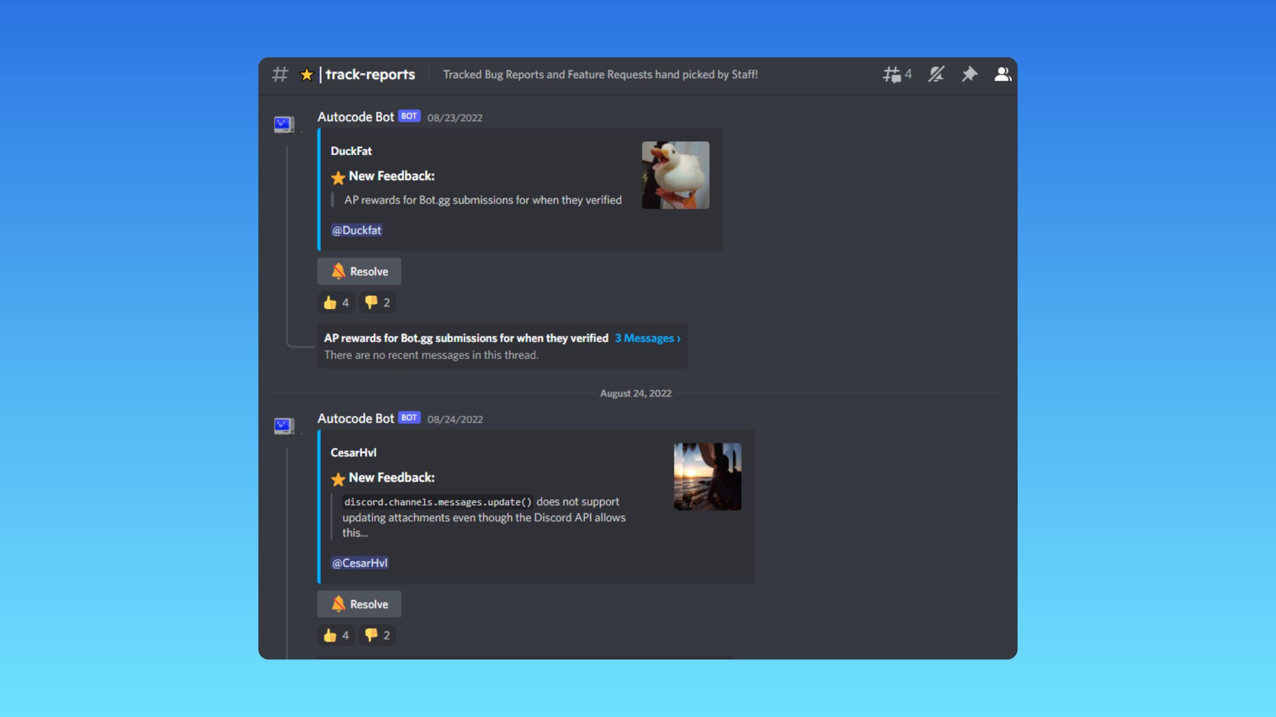Click the channel topic description text
Viewport: 1276px width, 717px height.
click(x=600, y=74)
